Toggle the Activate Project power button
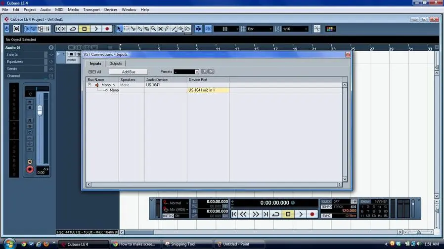This screenshot has height=249, width=444. (7, 29)
